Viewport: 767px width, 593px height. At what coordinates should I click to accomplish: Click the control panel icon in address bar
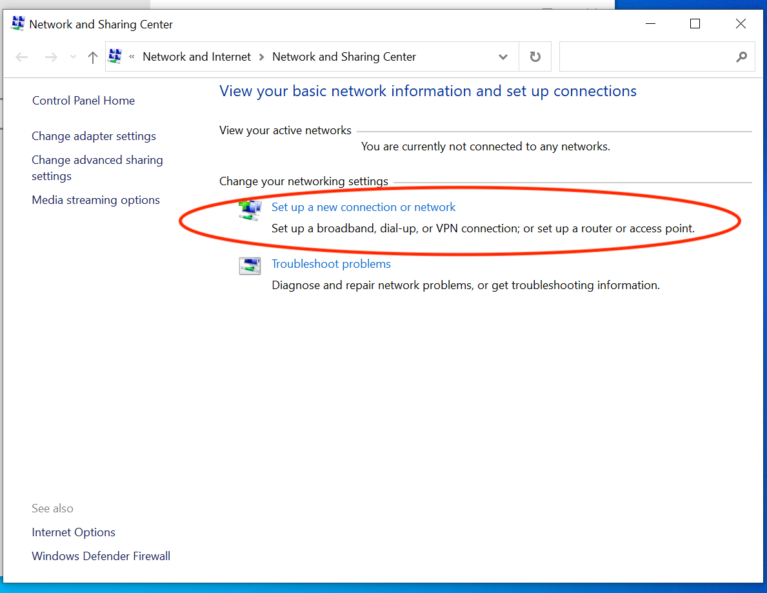(x=115, y=57)
